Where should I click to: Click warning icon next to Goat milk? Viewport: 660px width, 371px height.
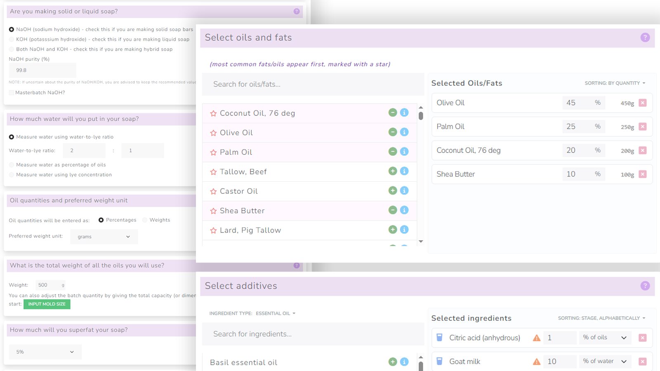coord(536,362)
